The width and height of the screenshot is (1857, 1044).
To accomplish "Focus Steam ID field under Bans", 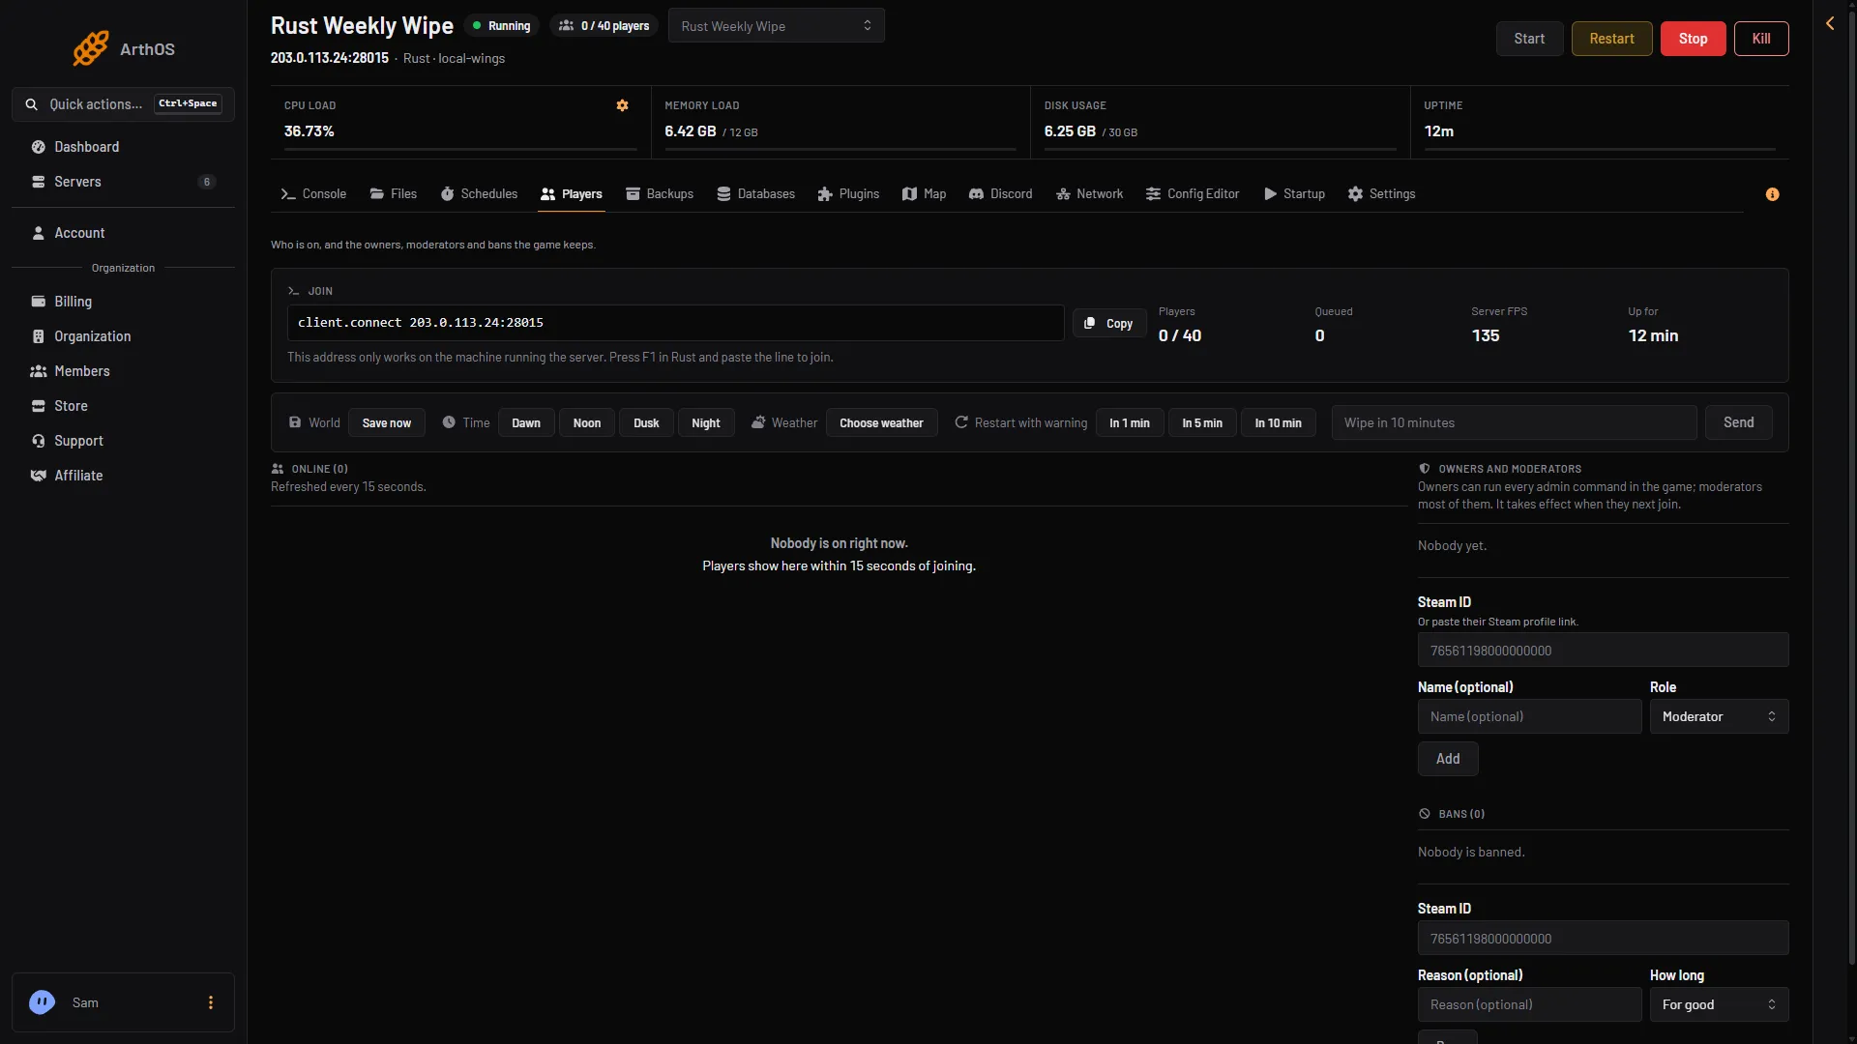I will [x=1603, y=939].
